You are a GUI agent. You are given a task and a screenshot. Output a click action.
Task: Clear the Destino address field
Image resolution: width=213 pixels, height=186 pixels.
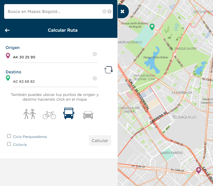click(95, 78)
